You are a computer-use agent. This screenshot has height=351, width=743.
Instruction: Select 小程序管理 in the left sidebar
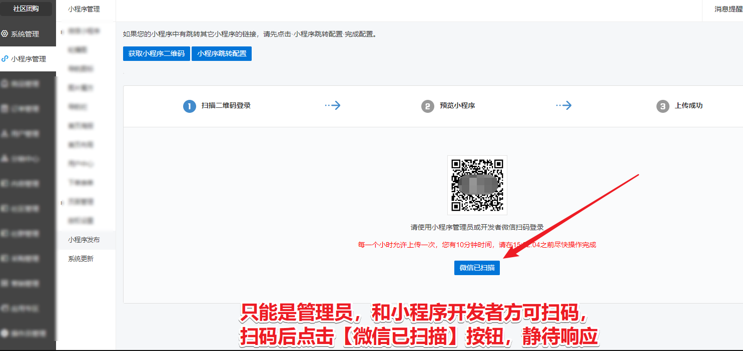pyautogui.click(x=28, y=59)
